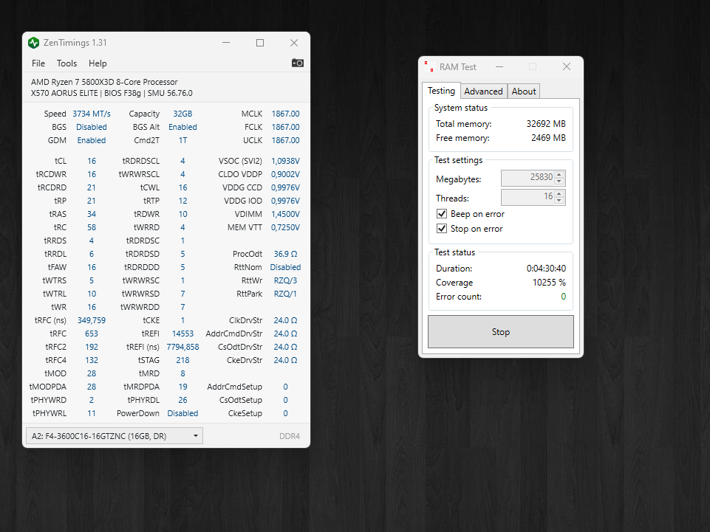The height and width of the screenshot is (532, 710).
Task: Decrease Megabytes with the down stepper arrow
Action: pyautogui.click(x=560, y=182)
